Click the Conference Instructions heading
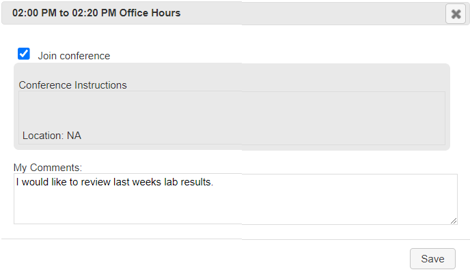The width and height of the screenshot is (470, 274). [72, 85]
